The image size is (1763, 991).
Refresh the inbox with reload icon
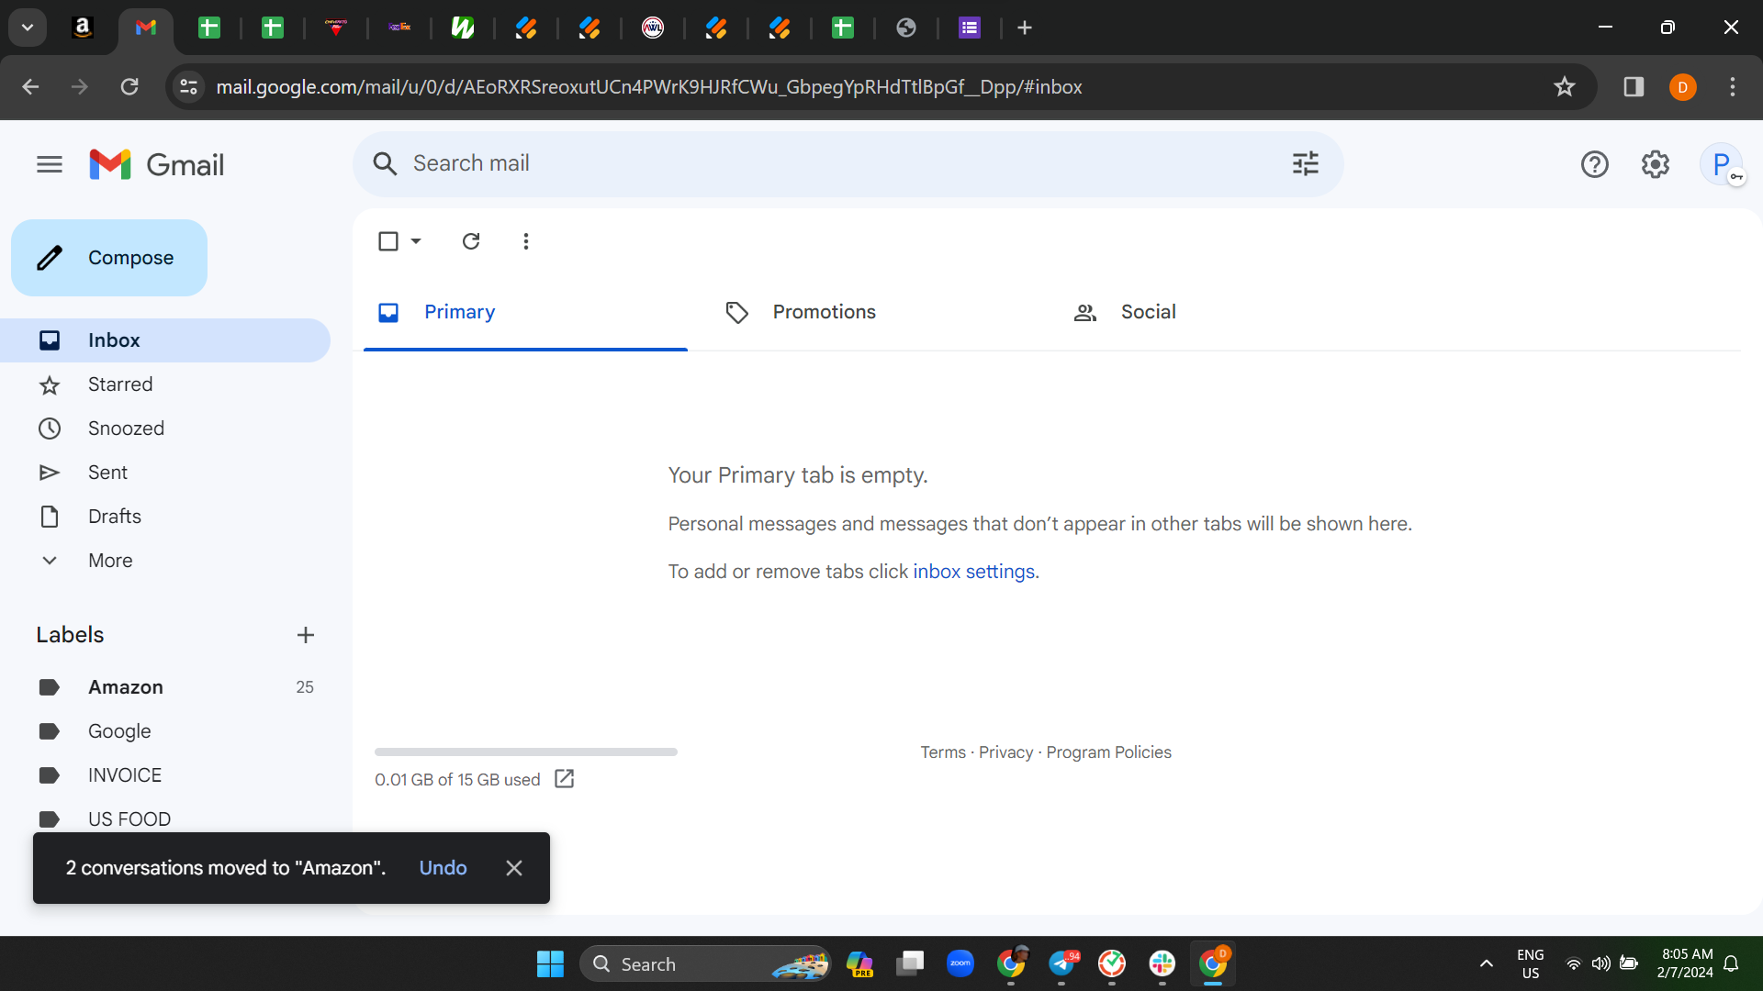(471, 241)
